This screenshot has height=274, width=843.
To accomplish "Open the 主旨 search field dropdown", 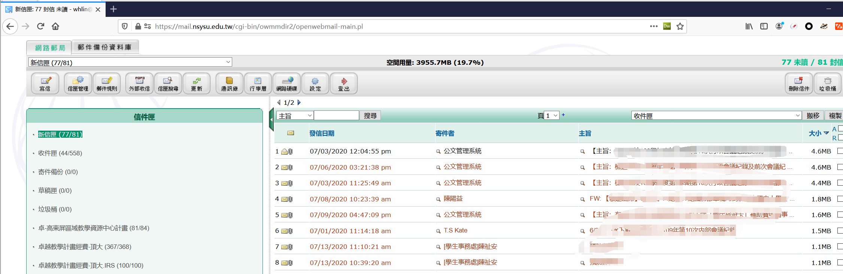I will (295, 116).
